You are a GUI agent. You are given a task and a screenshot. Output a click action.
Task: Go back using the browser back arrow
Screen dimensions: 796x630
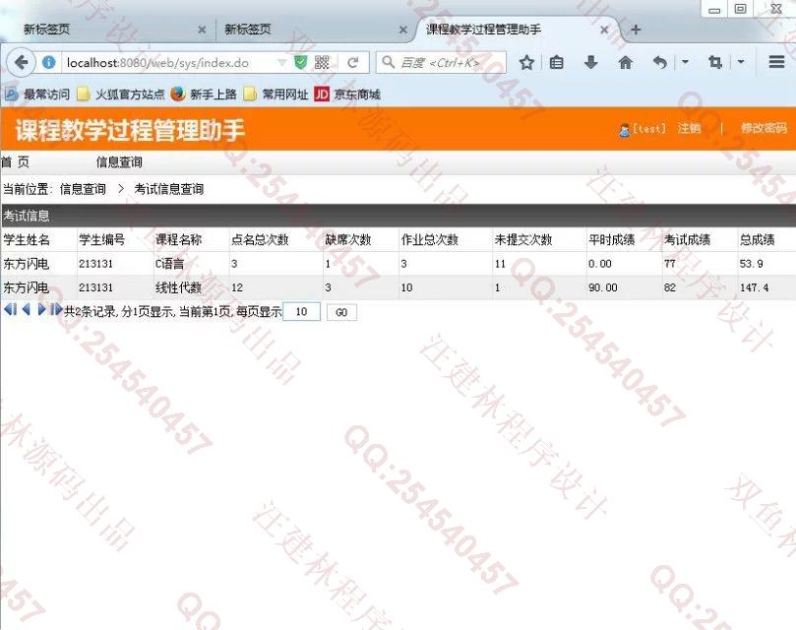[x=21, y=62]
